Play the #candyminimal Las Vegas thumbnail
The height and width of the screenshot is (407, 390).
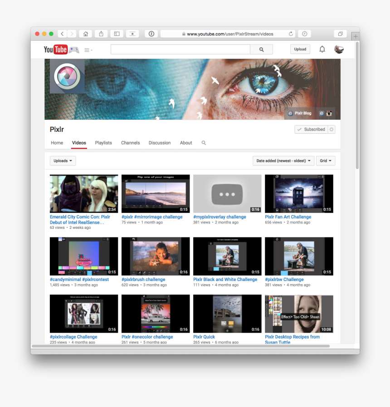pos(84,256)
